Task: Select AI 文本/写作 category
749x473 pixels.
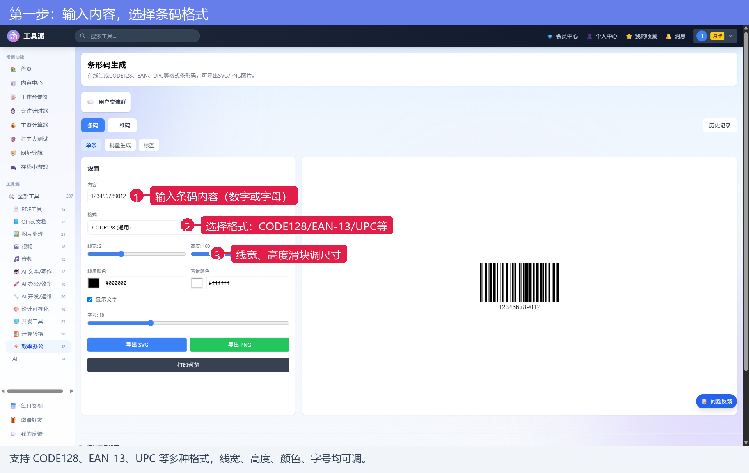Action: [39, 272]
